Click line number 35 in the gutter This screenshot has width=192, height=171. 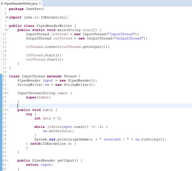tap(4, 139)
